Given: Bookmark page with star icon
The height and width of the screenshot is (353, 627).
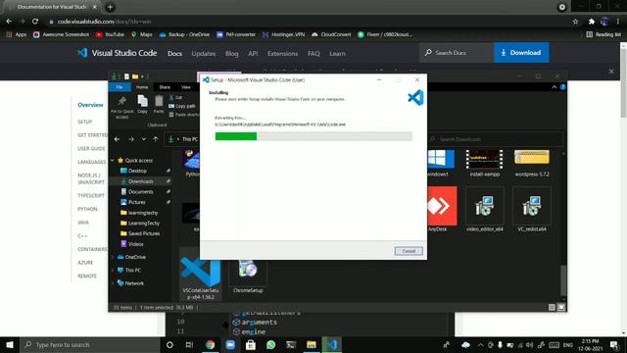Looking at the screenshot, I should 575,22.
